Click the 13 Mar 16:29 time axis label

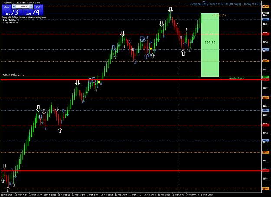[107, 195]
